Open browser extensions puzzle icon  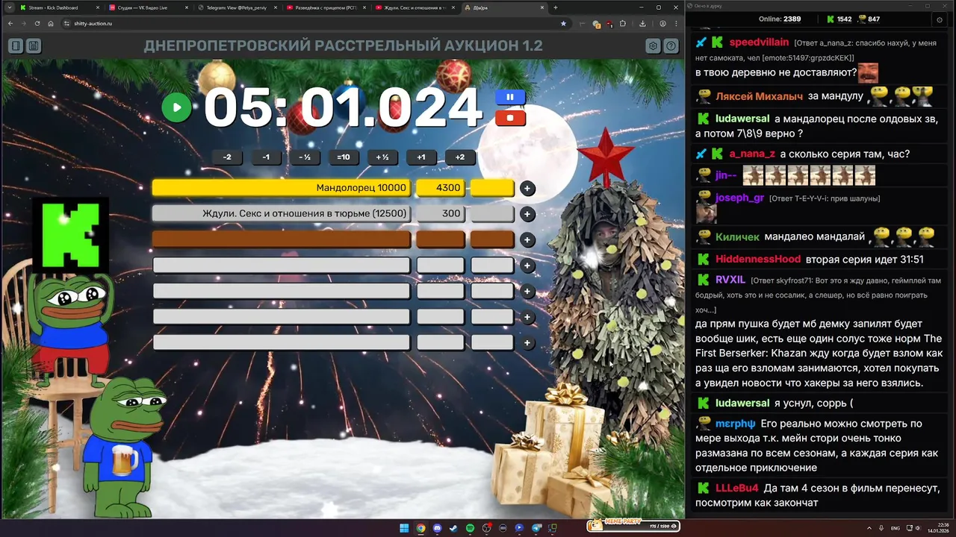click(x=623, y=23)
